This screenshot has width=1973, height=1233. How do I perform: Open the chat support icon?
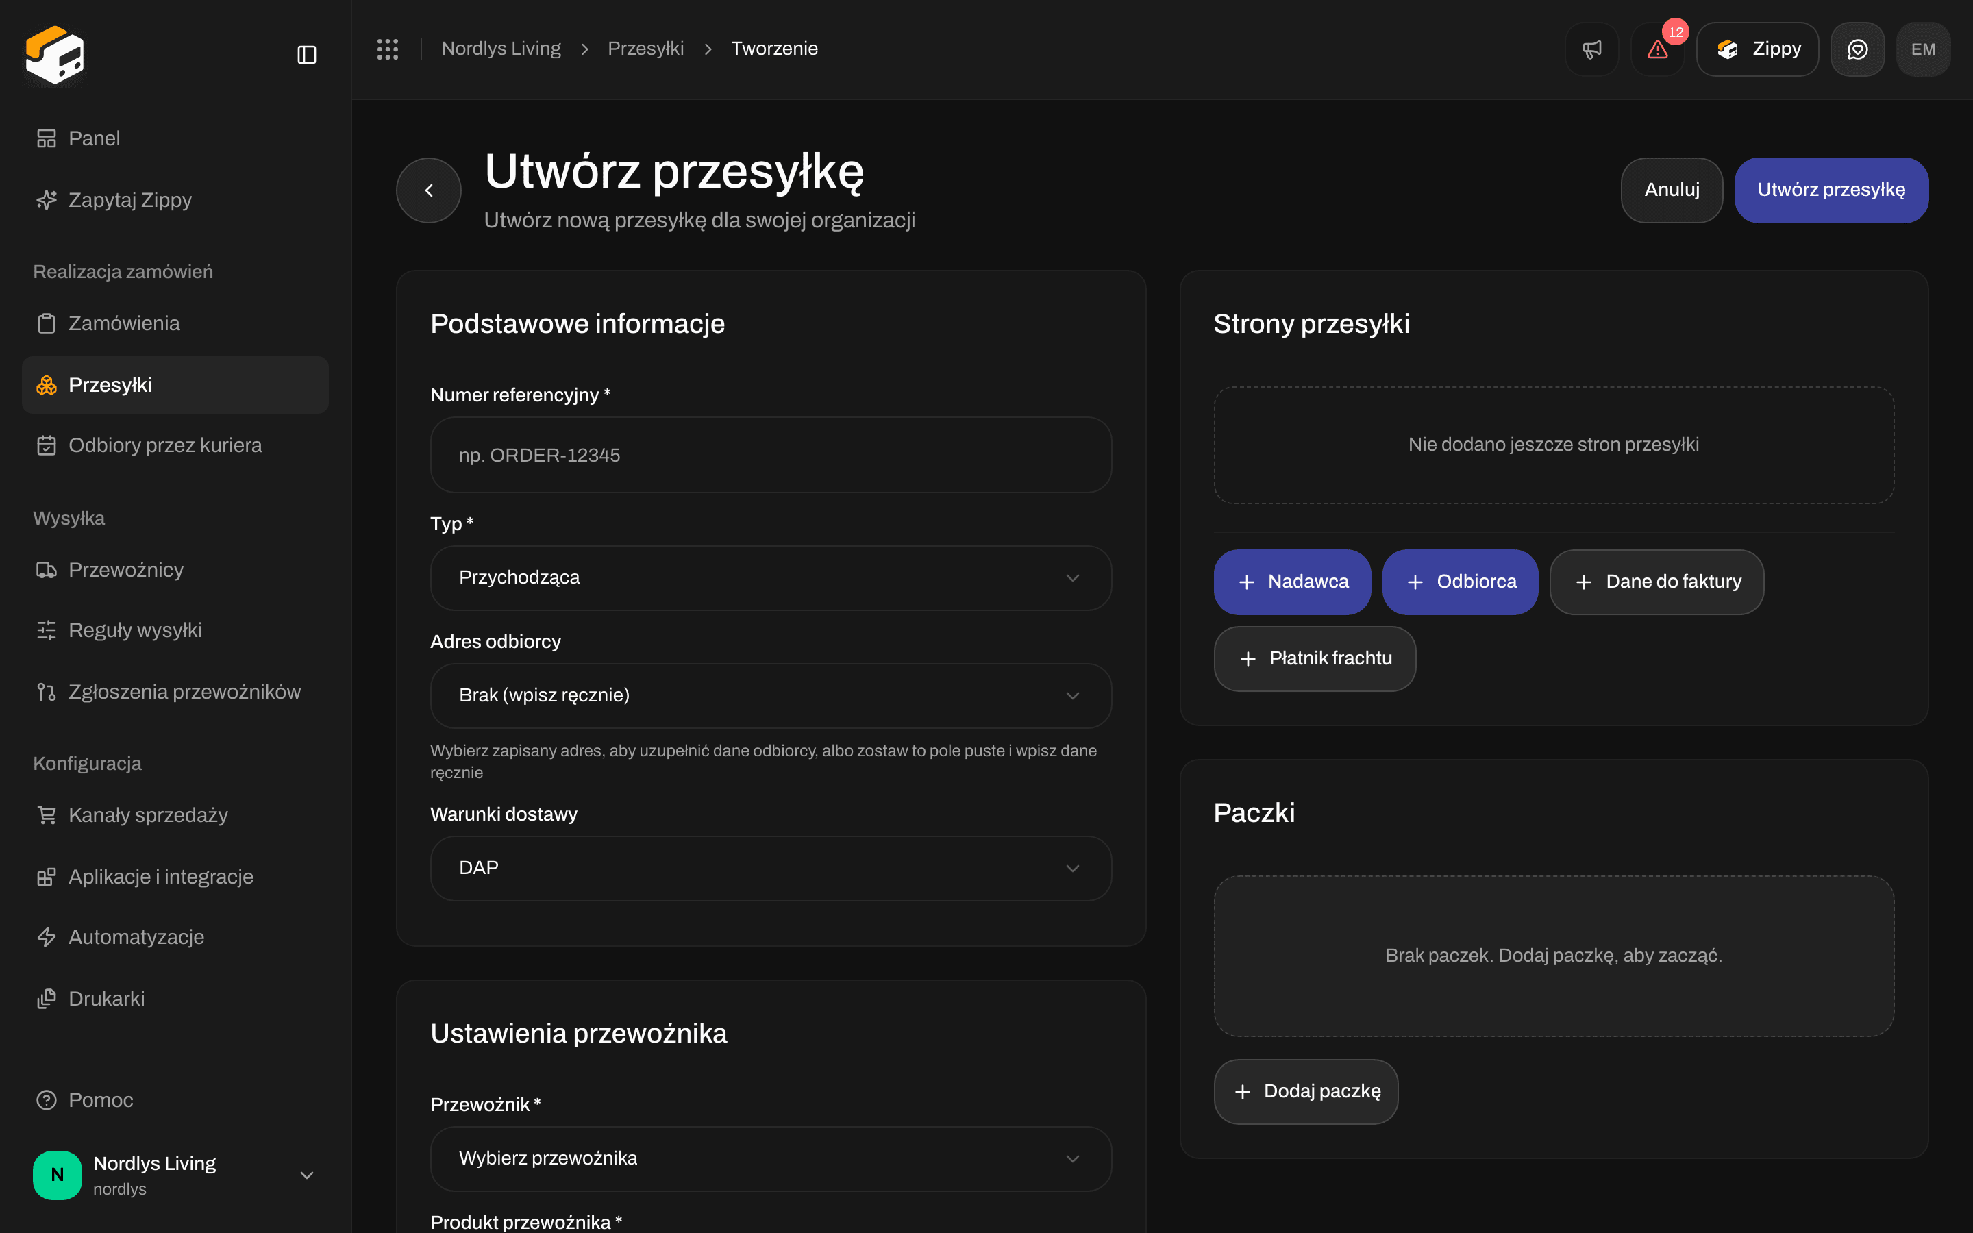(1857, 49)
